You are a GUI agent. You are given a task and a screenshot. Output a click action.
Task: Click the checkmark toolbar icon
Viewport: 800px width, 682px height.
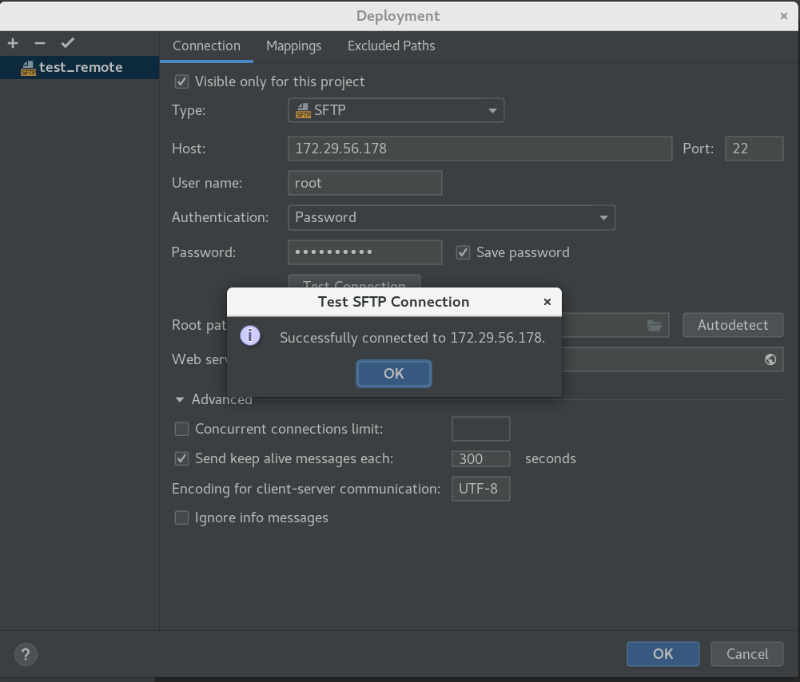coord(67,42)
